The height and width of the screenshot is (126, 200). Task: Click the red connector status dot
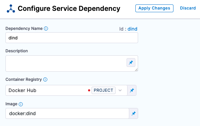tap(89, 90)
